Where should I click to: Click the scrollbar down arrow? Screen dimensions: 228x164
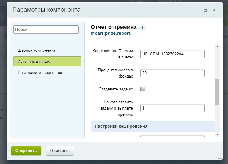click(217, 134)
